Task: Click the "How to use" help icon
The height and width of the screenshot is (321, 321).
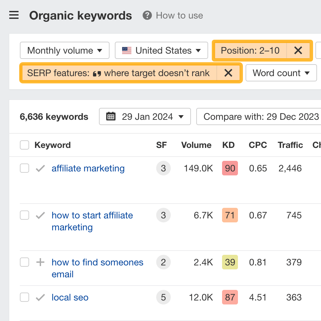Action: [x=147, y=15]
